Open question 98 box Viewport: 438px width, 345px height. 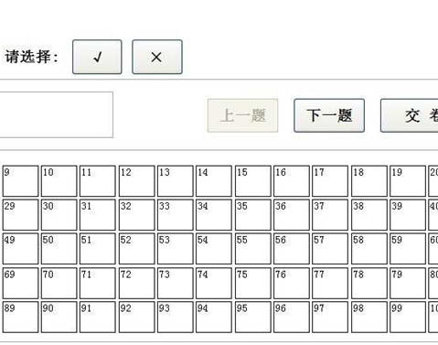[x=369, y=317]
